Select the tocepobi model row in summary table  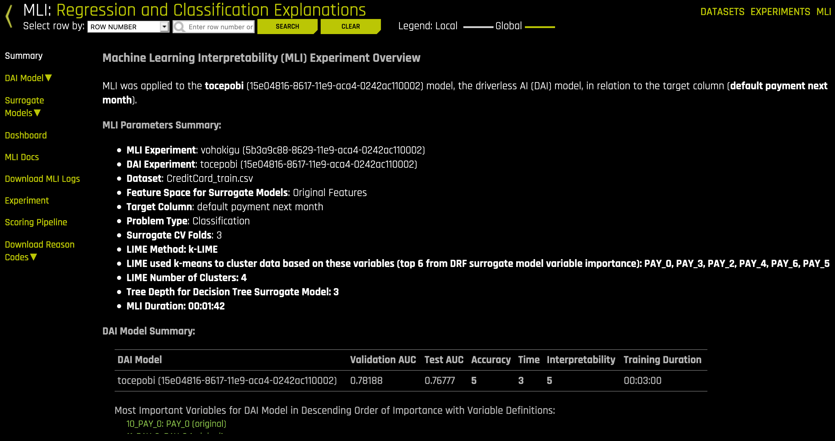[x=227, y=380]
